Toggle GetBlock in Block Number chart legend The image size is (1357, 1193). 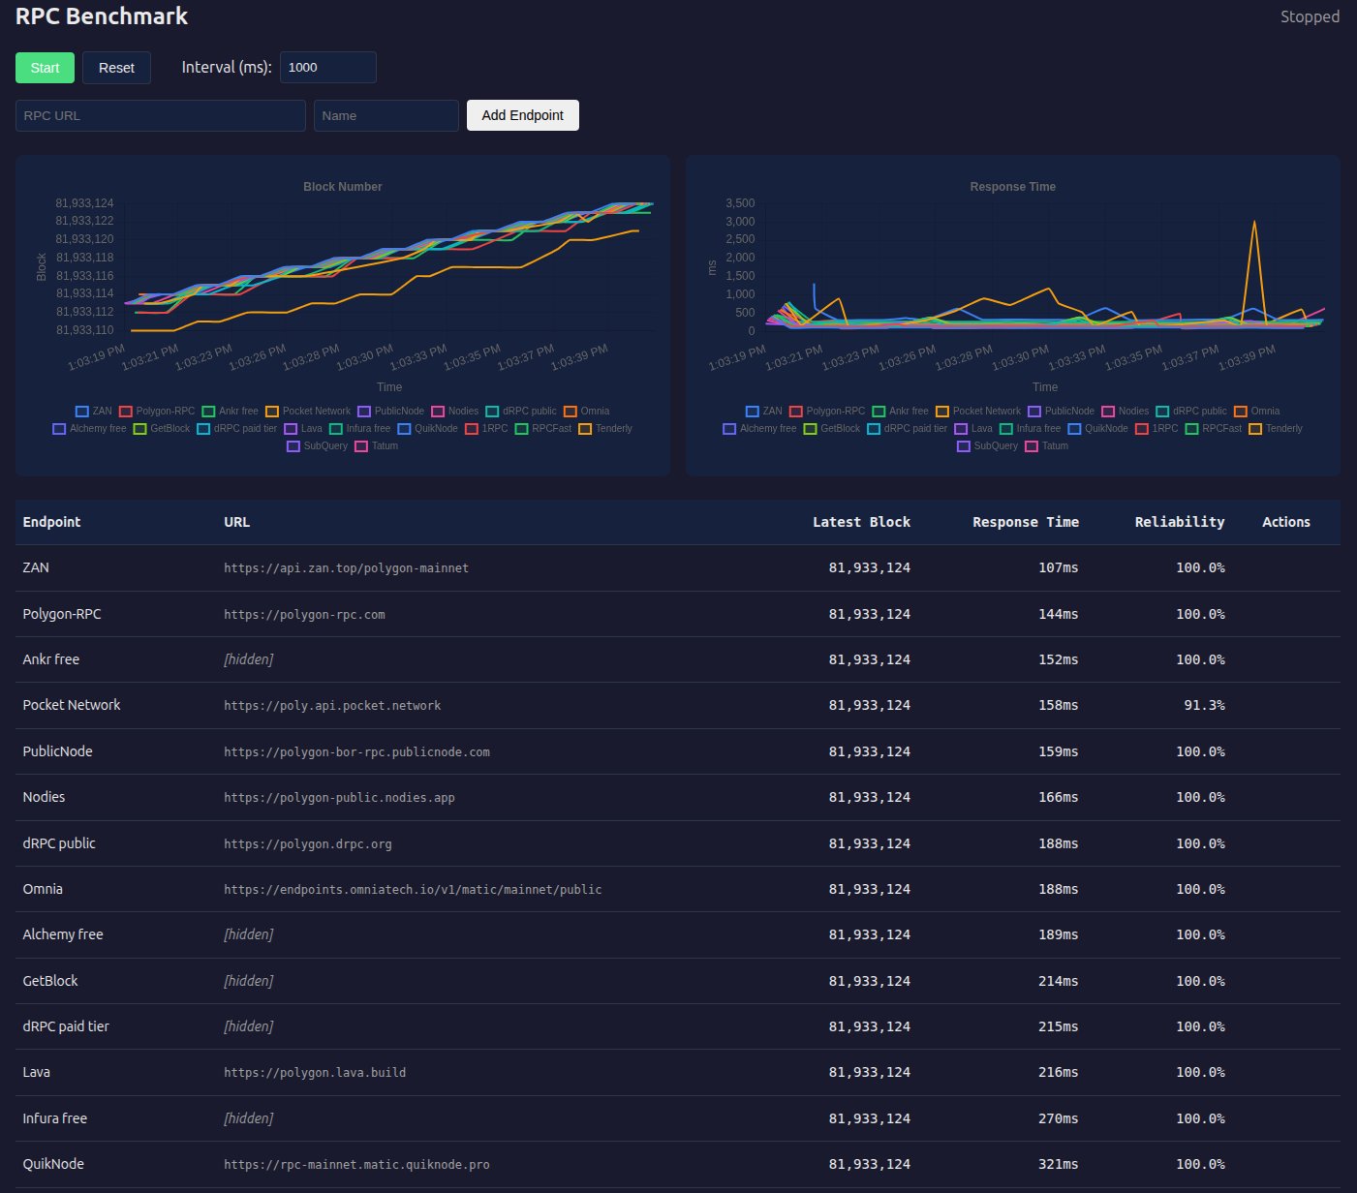coord(162,429)
